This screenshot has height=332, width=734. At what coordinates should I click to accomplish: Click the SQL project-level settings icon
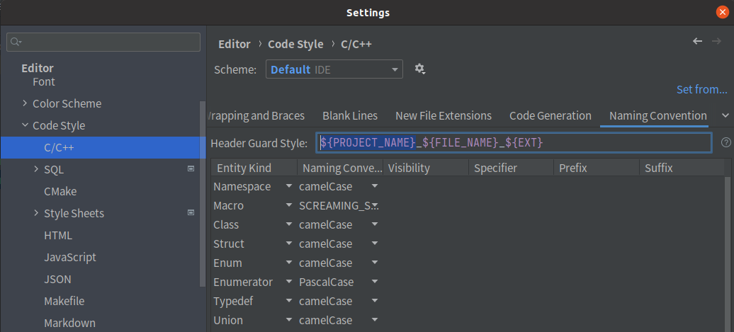coord(191,169)
